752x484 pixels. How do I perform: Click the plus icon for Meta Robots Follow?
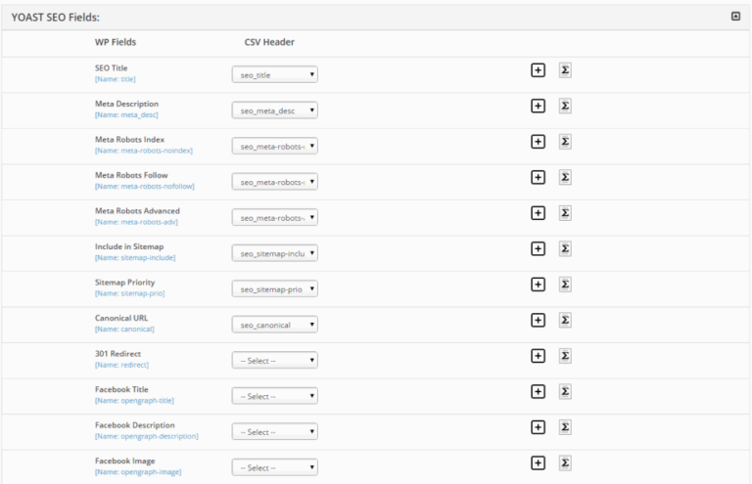coord(539,177)
